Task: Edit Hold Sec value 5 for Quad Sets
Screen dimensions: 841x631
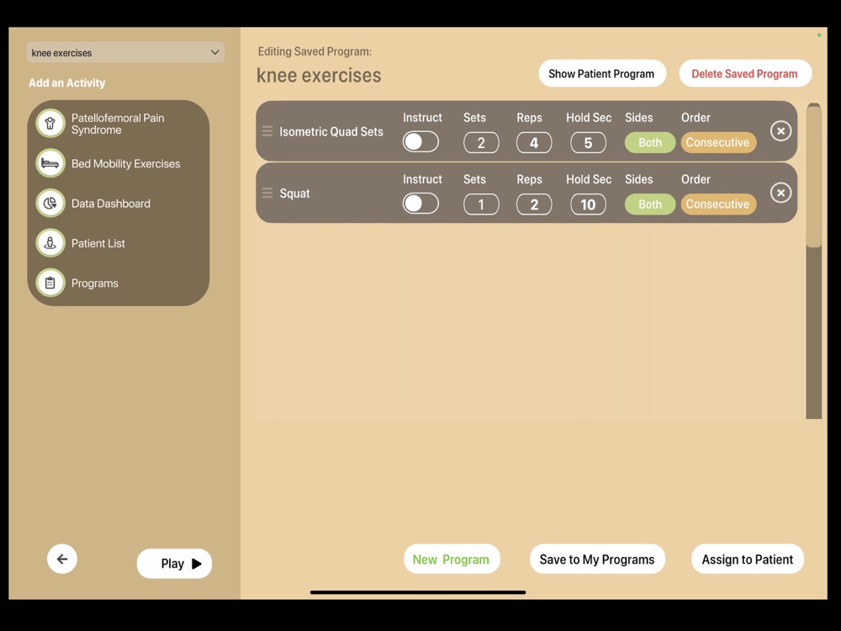Action: (588, 143)
